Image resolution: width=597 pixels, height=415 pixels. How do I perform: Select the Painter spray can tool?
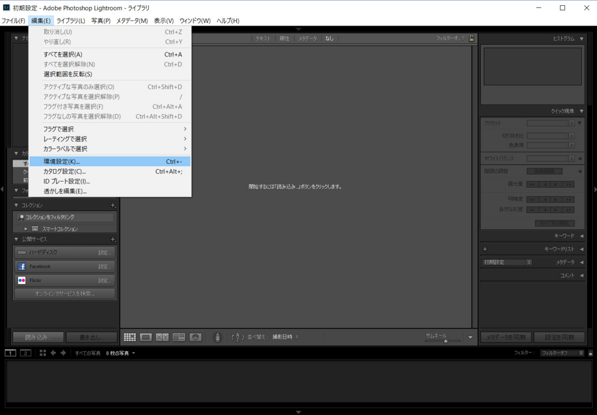coord(217,337)
